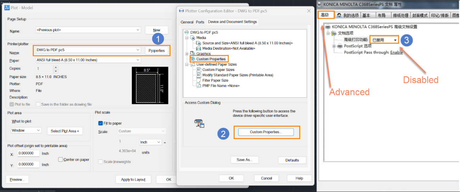Click the 我的选项 person icon

click(339, 15)
